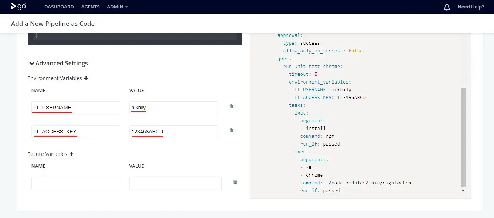Click the YAML preview scrollbar down arrow
Viewport: 494px width, 218px height.
[x=463, y=191]
